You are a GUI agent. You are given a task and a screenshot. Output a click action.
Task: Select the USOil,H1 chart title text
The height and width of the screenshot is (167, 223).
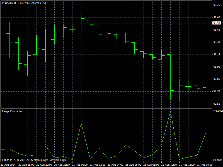click(11, 3)
